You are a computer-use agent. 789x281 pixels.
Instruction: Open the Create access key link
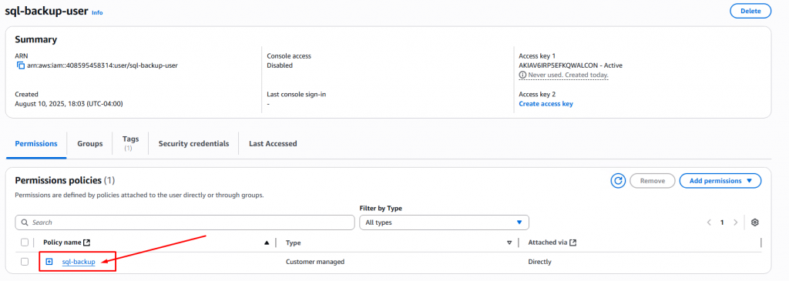(x=546, y=104)
